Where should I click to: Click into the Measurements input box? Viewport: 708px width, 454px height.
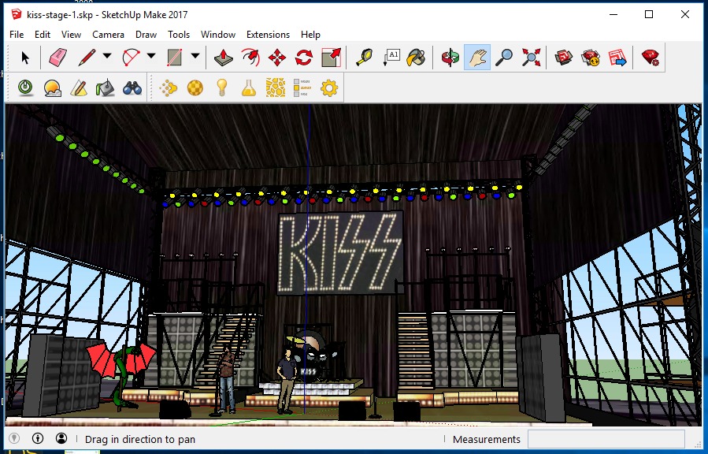click(606, 439)
